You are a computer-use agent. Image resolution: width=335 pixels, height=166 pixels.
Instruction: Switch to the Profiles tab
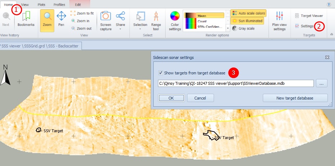tap(59, 5)
